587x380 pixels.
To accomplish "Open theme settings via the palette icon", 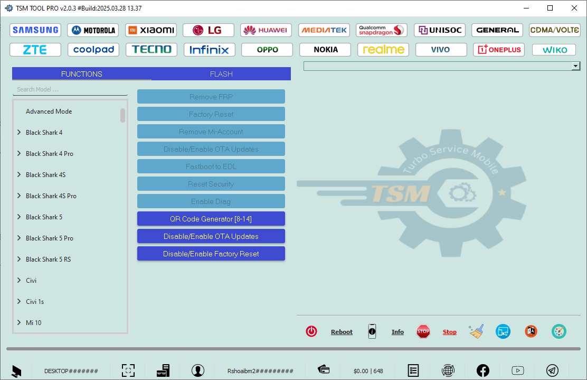I will pyautogui.click(x=559, y=331).
